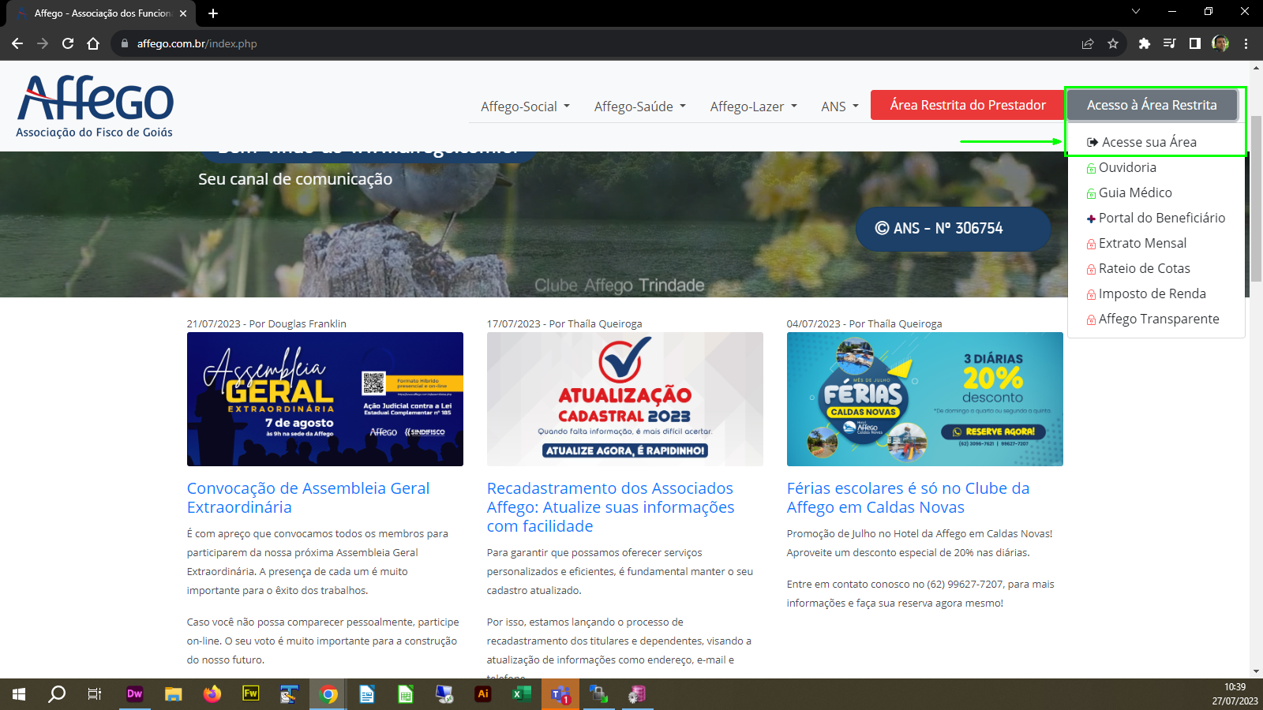
Task: Expand the Affego-Saúde dropdown
Action: [x=639, y=106]
